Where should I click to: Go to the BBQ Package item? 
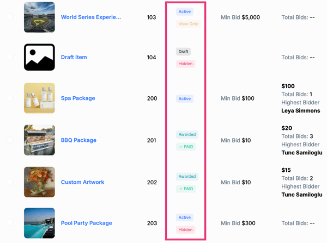(78, 140)
